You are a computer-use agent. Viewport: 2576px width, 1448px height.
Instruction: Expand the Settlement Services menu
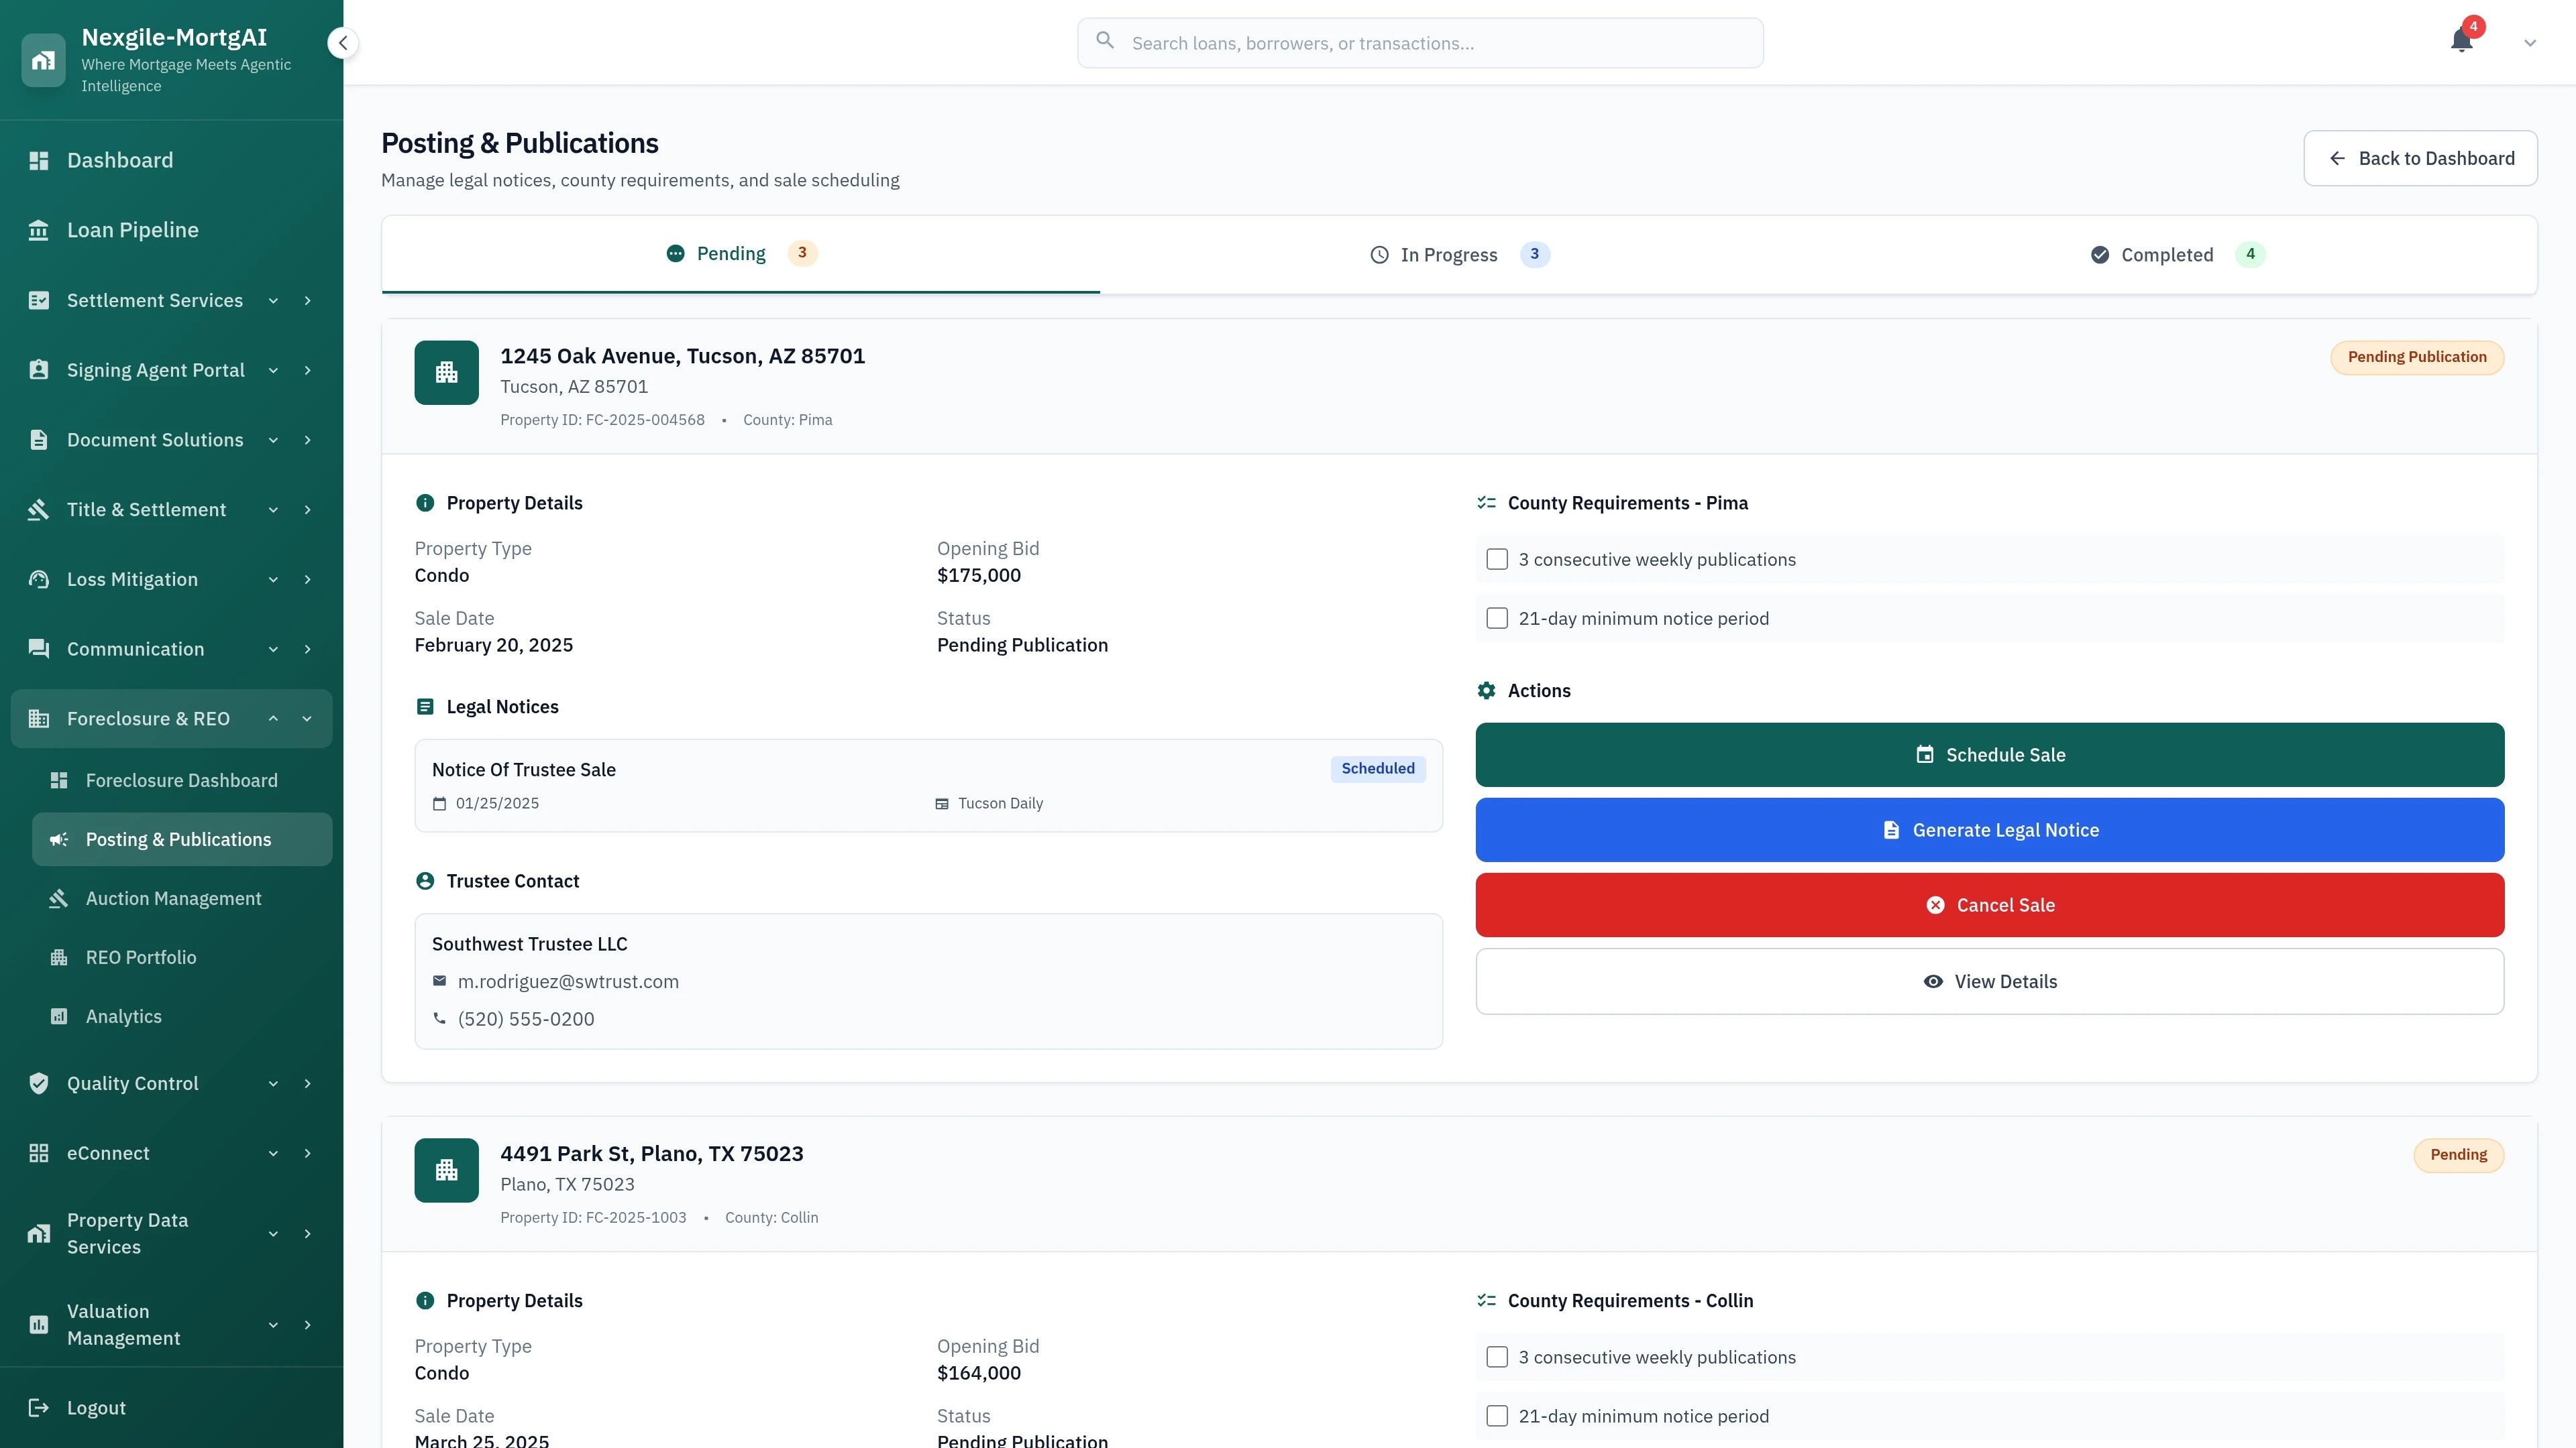click(x=273, y=300)
